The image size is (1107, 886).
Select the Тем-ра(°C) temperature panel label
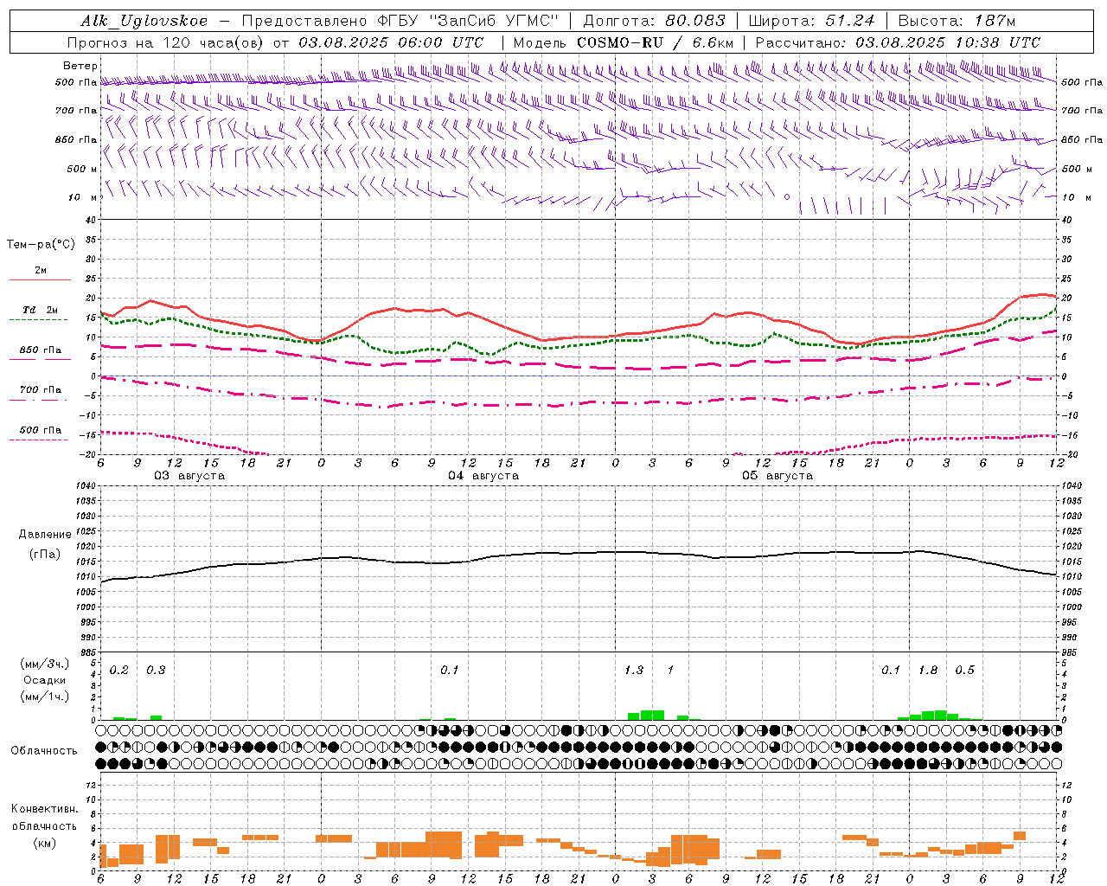[x=41, y=245]
